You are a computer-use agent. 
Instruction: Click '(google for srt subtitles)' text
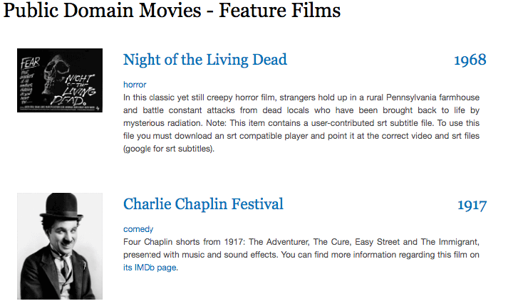[x=169, y=149]
